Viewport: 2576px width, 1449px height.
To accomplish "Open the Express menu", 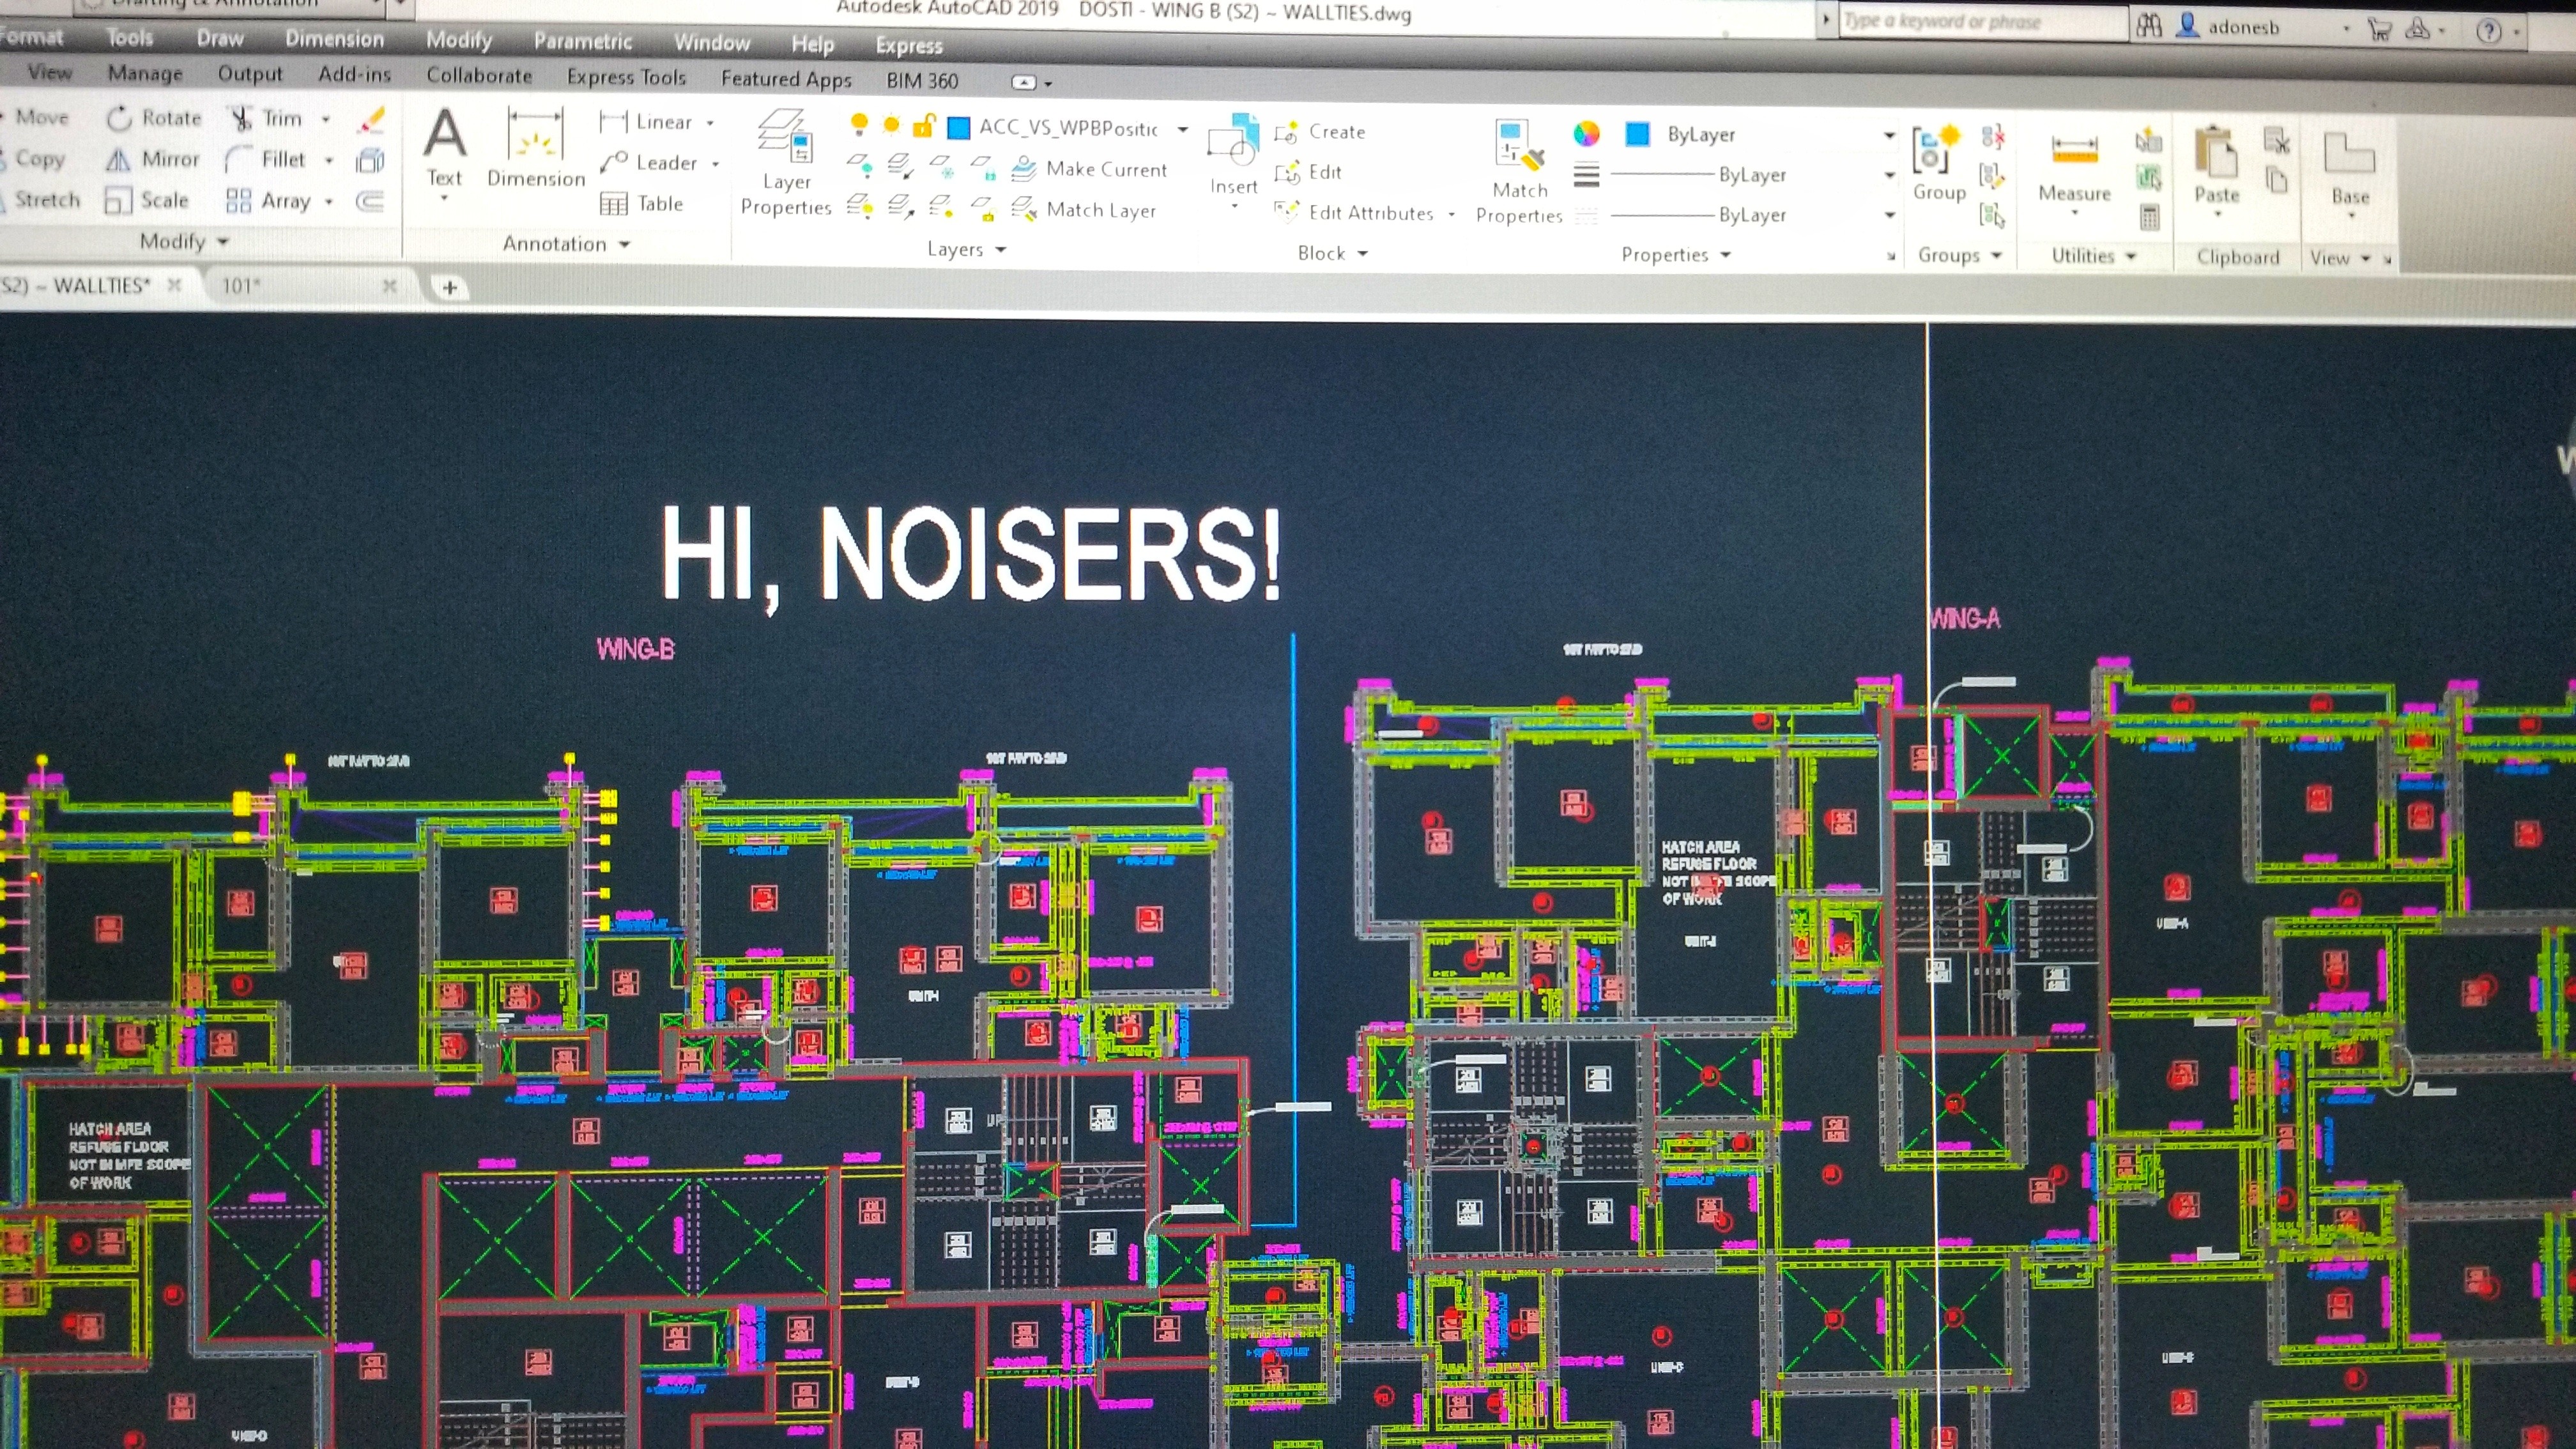I will point(909,45).
